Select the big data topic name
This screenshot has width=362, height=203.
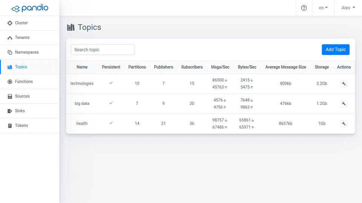click(x=82, y=104)
